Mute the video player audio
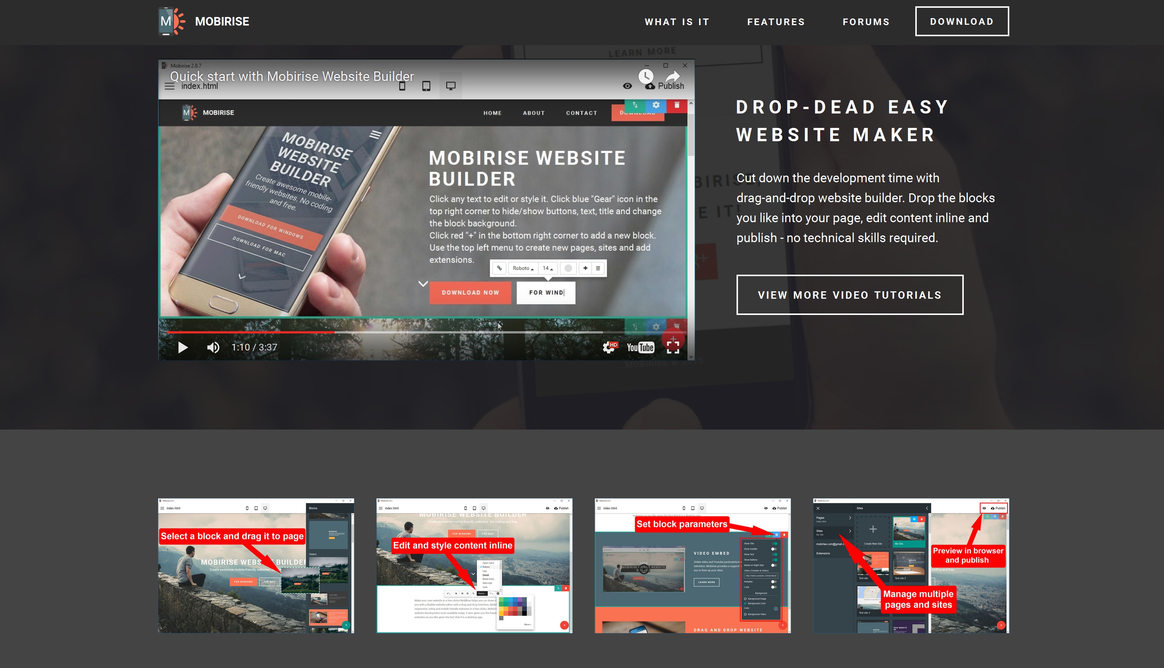Screen dimensions: 1164x668 point(214,346)
